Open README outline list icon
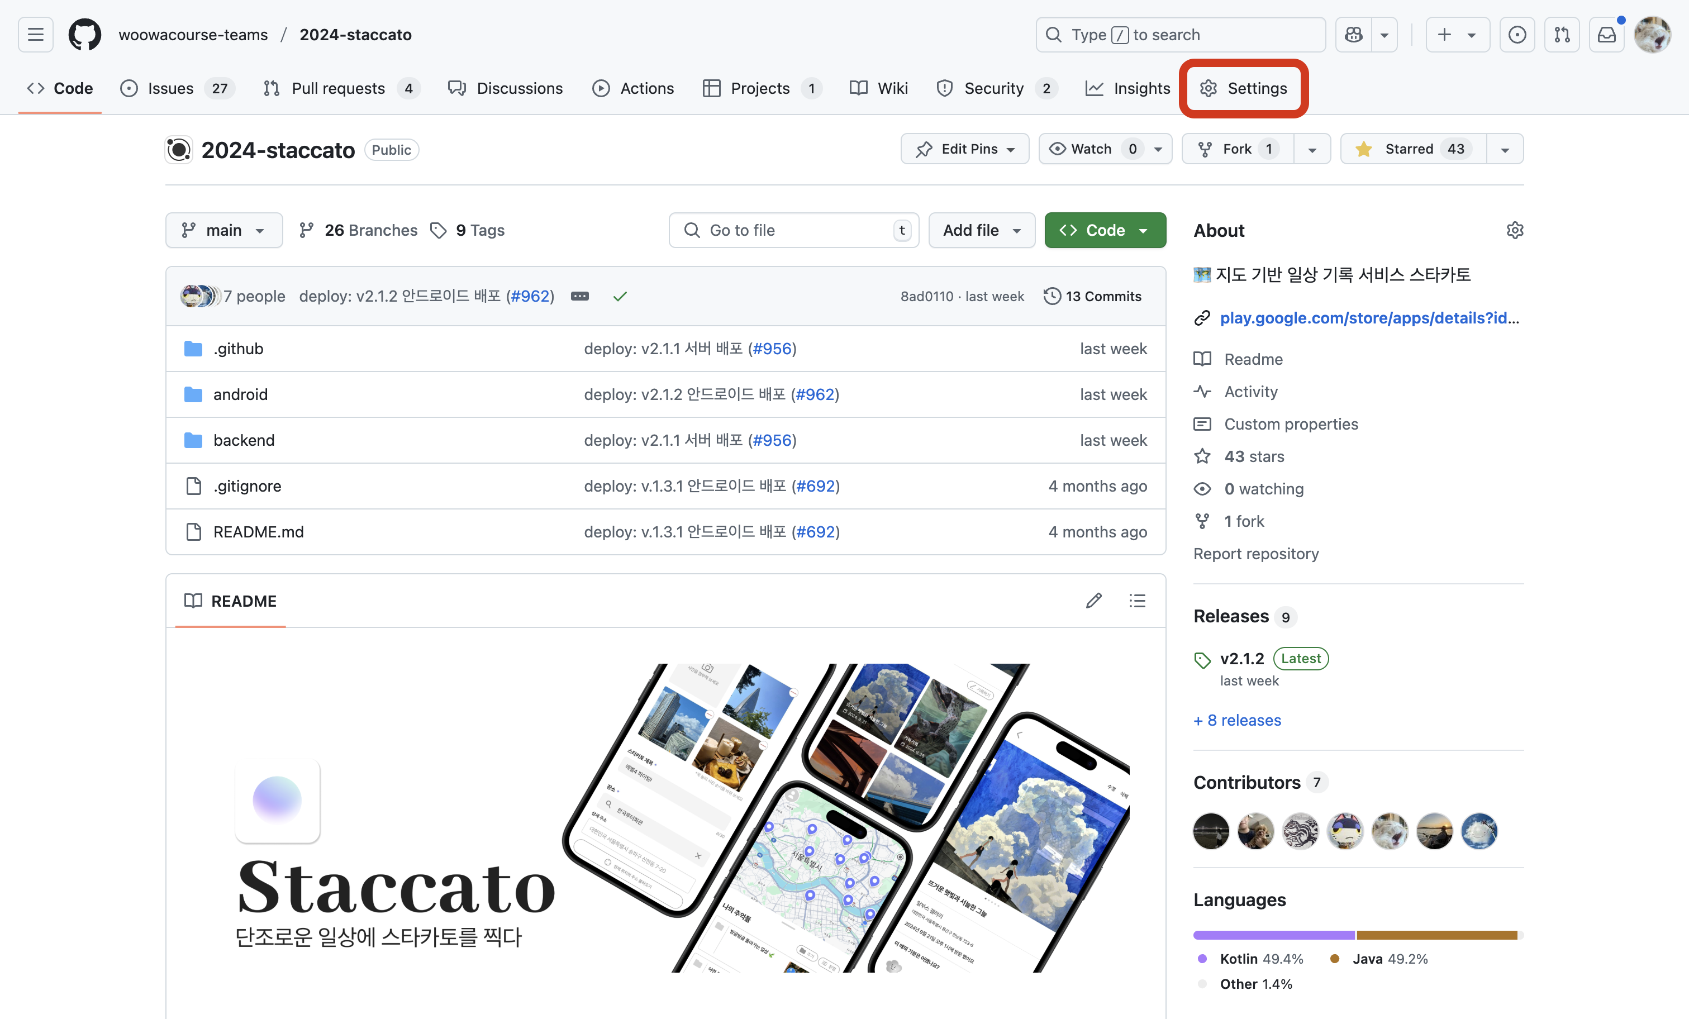Screen dimensions: 1689x1019 click(x=1137, y=601)
